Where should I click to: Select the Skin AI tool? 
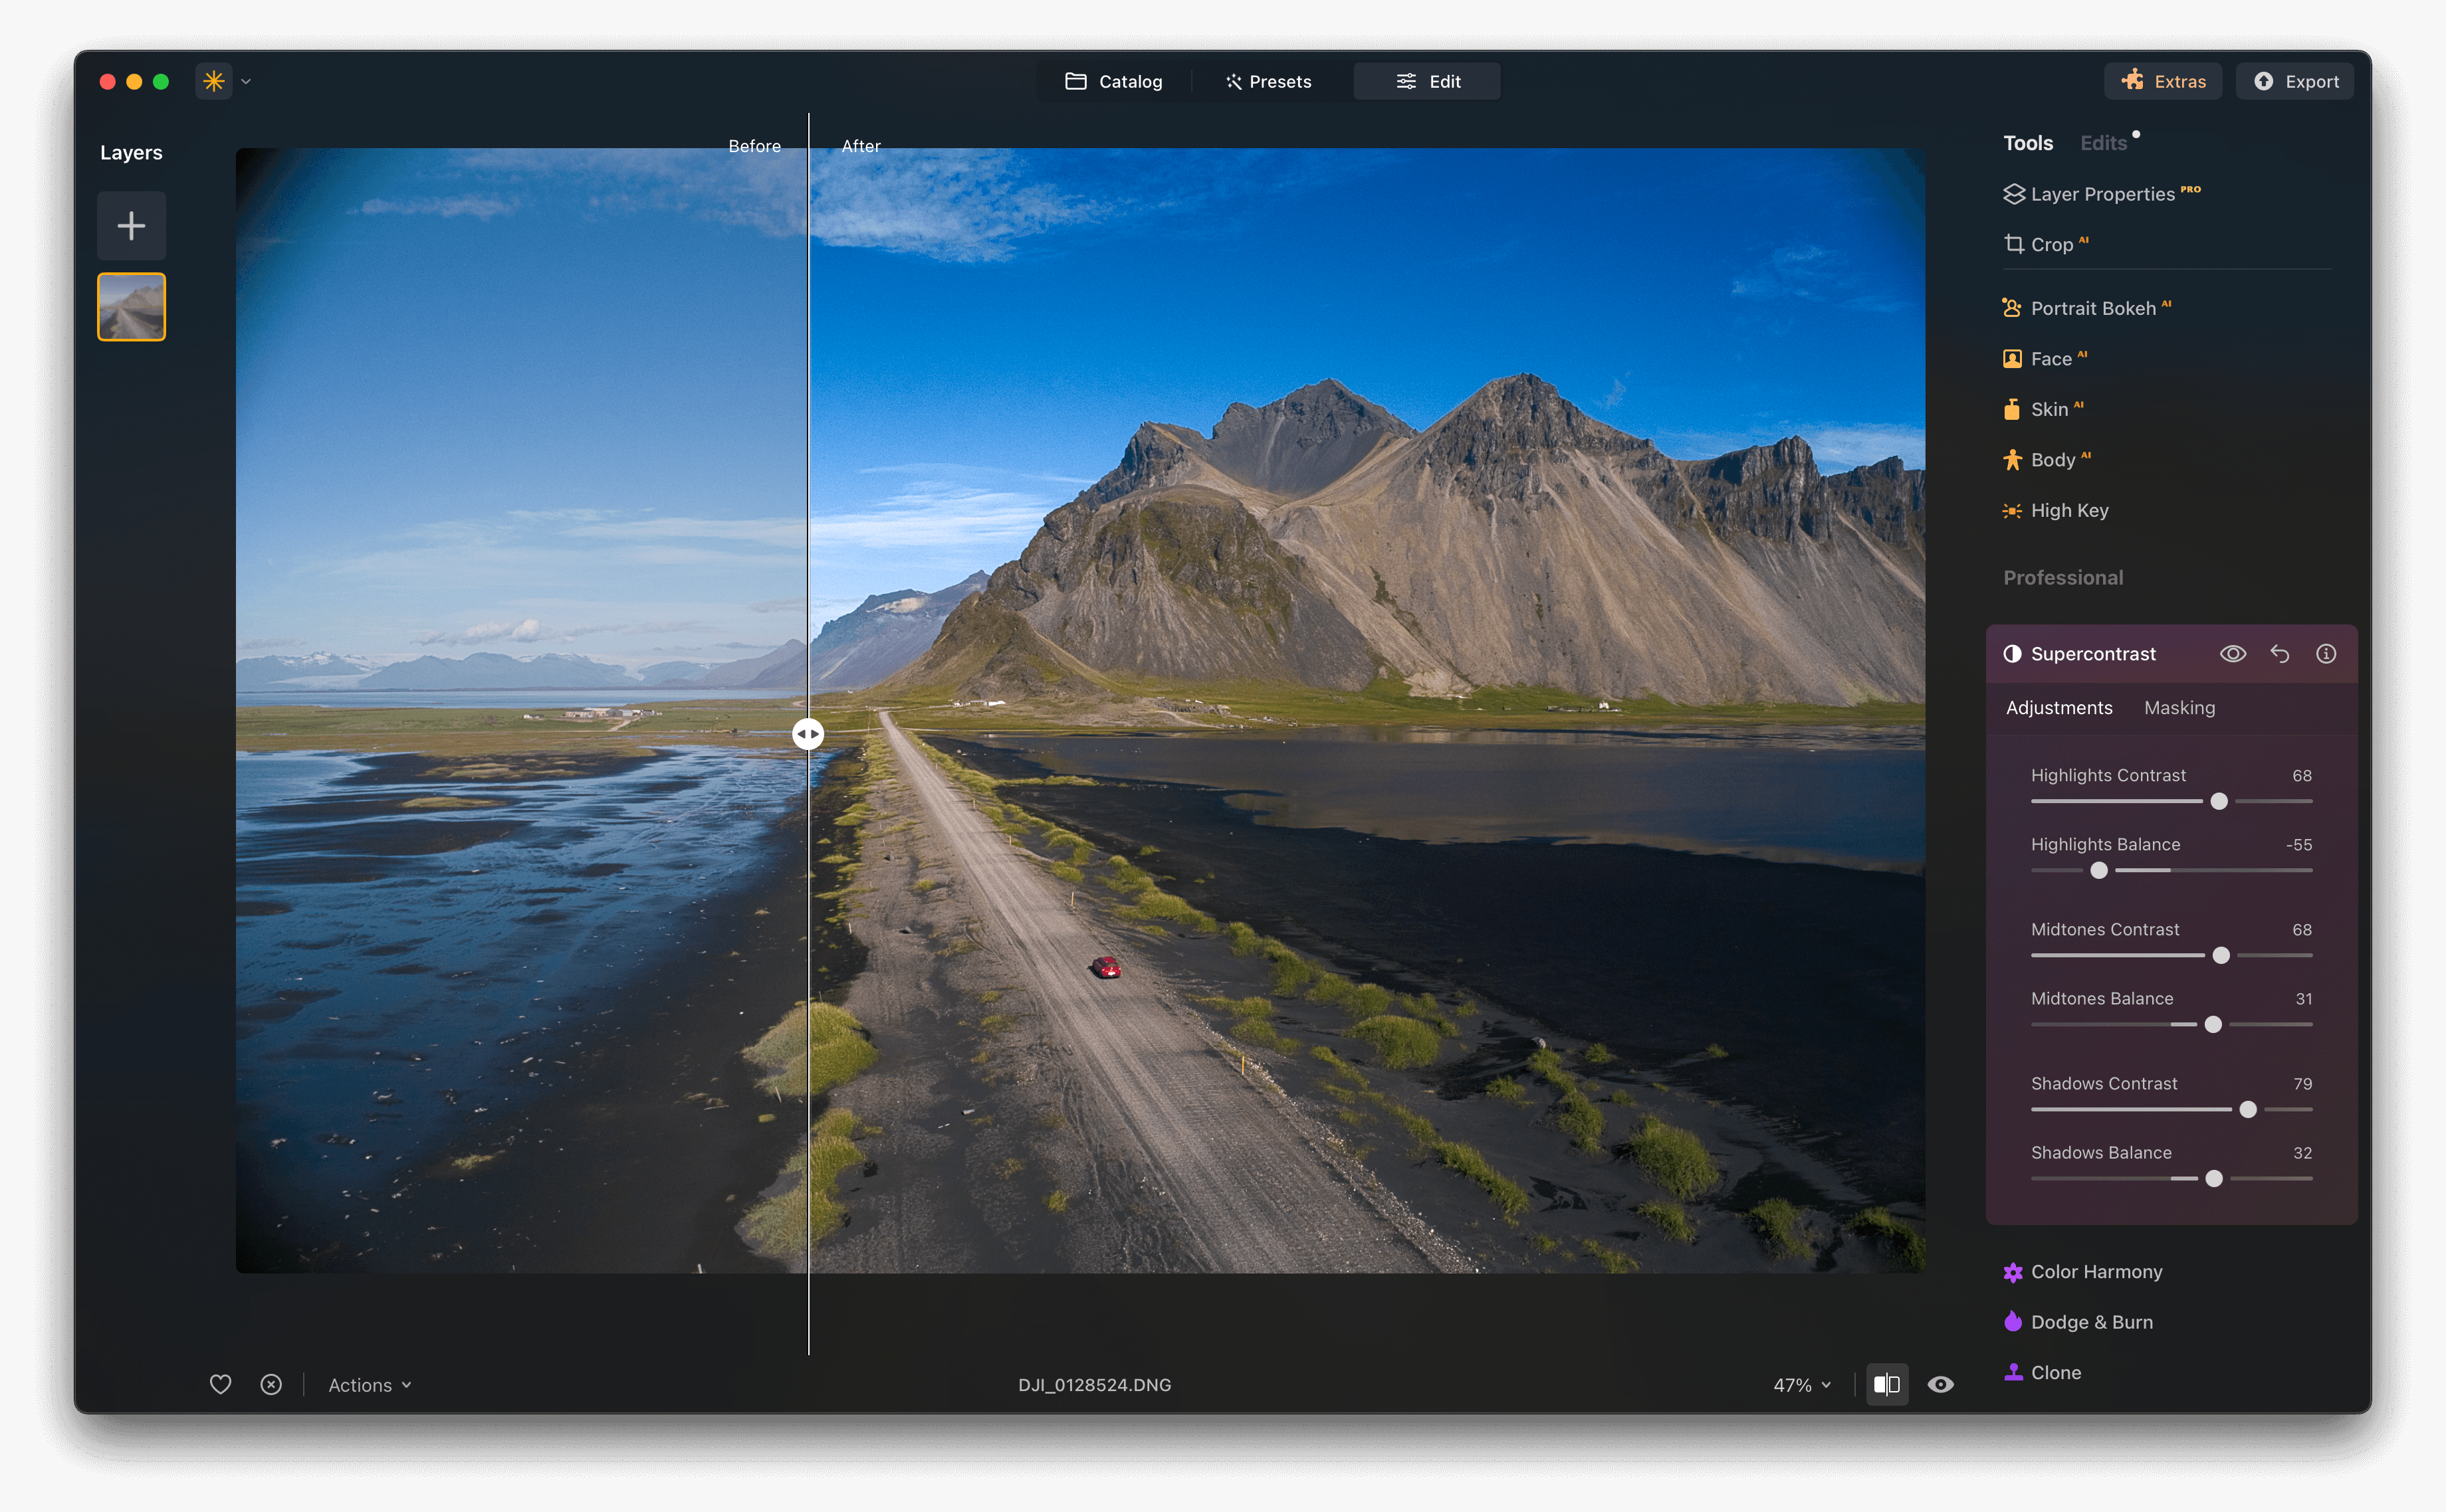(2053, 408)
